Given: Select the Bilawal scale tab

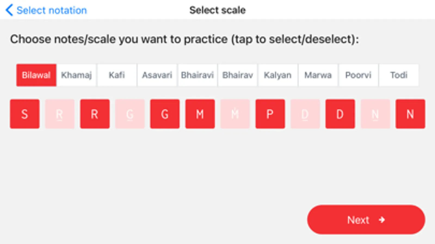Looking at the screenshot, I should (36, 75).
